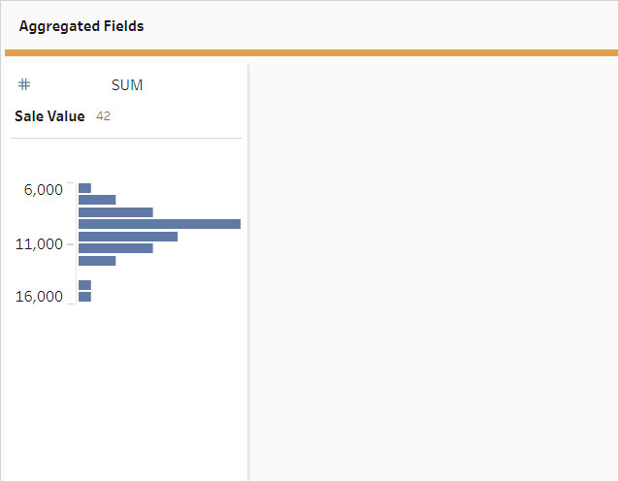Click the 6,000 axis label
The width and height of the screenshot is (618, 481).
pos(44,189)
